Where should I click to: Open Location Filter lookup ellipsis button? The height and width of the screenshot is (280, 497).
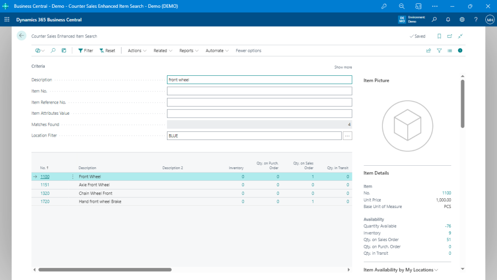pyautogui.click(x=347, y=135)
